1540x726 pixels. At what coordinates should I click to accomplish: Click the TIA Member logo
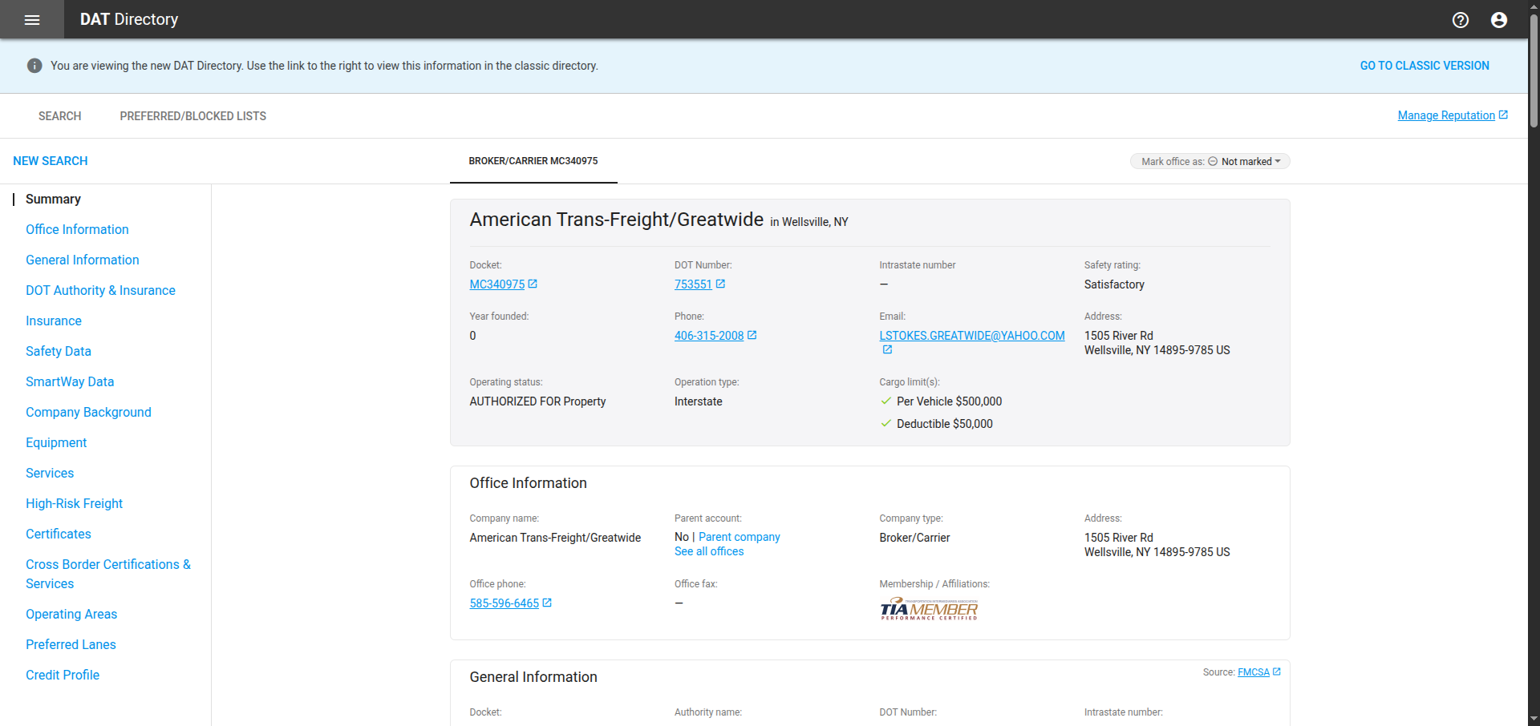click(929, 609)
